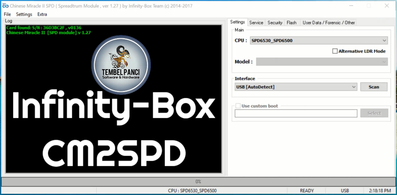Switch to the Flash tab

click(292, 23)
